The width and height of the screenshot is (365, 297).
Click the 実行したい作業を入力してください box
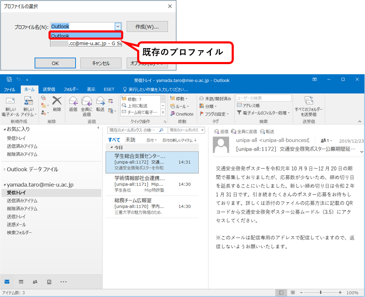[156, 89]
